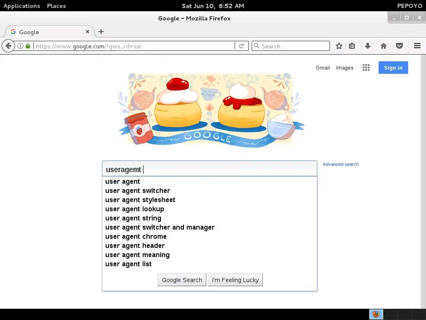
Task: Open the Images link
Action: click(x=344, y=68)
